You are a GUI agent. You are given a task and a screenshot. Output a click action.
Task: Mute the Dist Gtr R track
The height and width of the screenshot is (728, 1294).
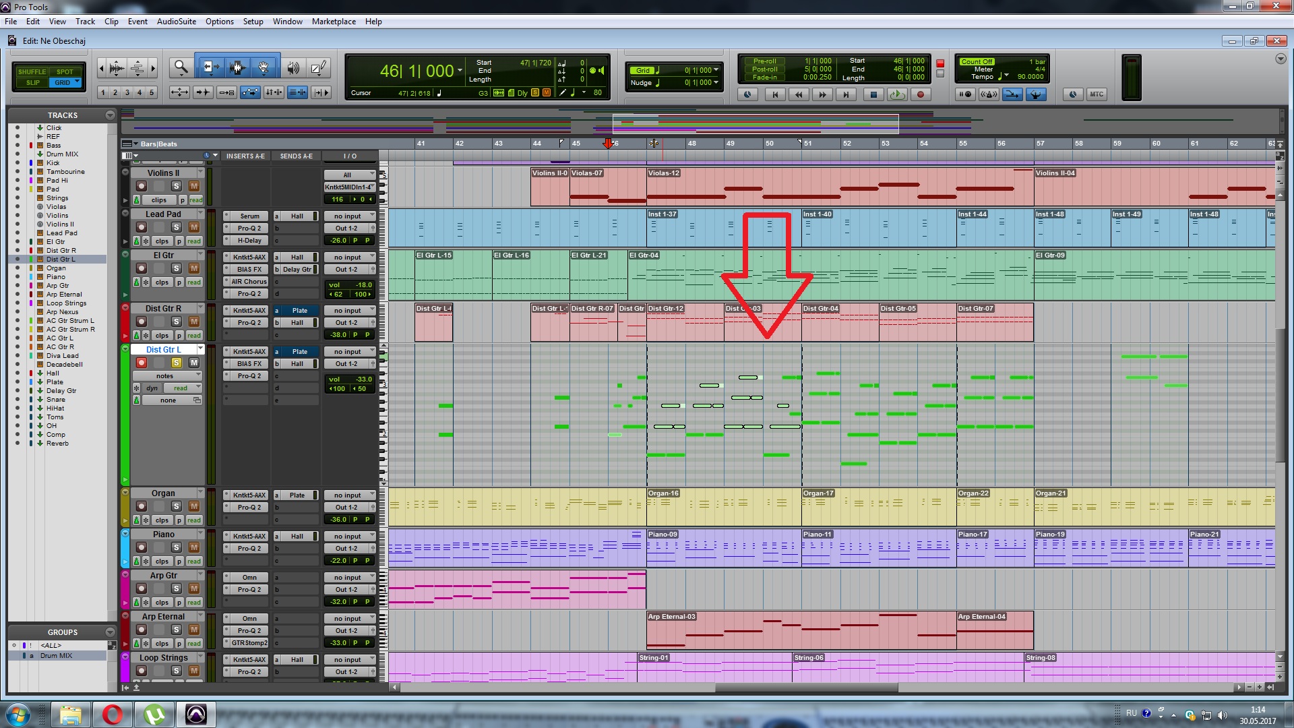pos(194,322)
